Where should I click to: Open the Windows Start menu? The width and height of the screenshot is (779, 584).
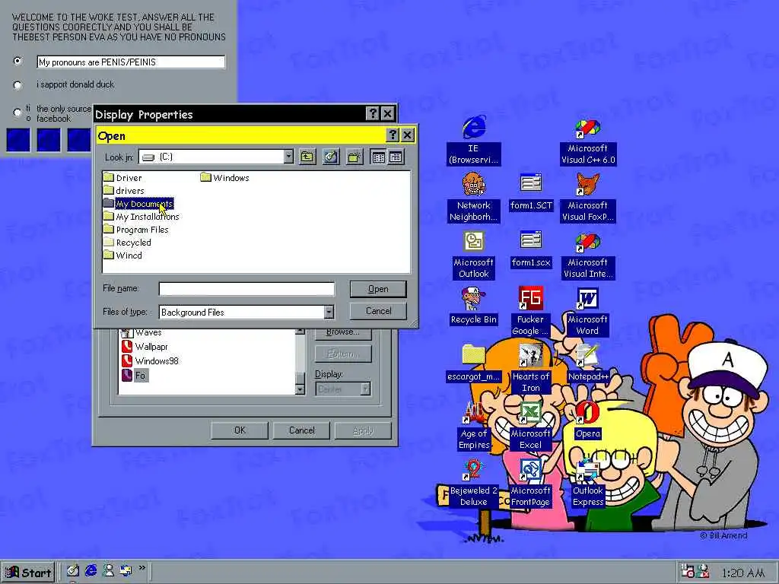point(28,572)
